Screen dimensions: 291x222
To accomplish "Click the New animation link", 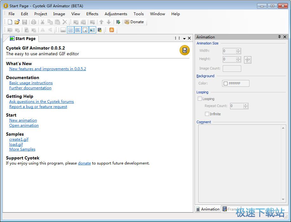I will (x=23, y=120).
